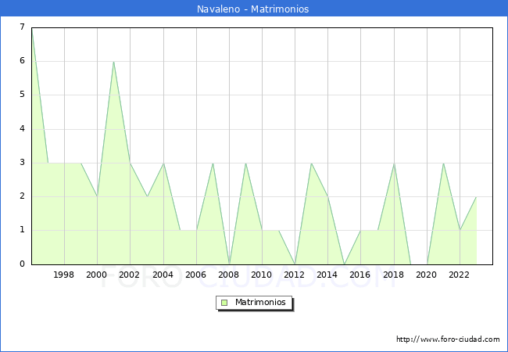Click the y-axis label 5

[22, 95]
